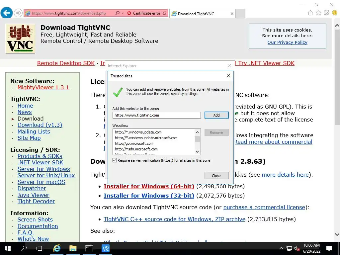340x255 pixels.
Task: Open the address bar autocomplete dropdown arrow
Action: pyautogui.click(x=123, y=13)
